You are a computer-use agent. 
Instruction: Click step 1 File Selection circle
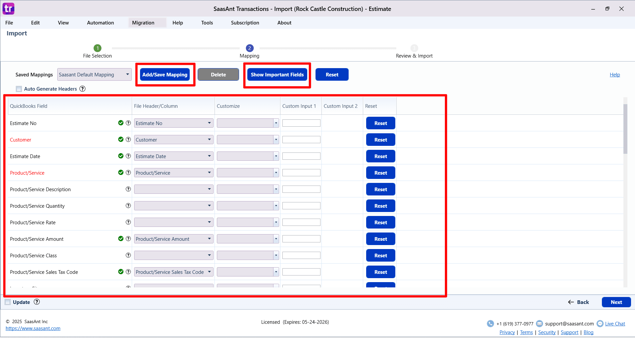[97, 48]
